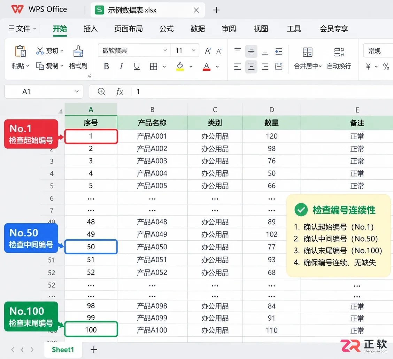Open the font size 11 dropdown

point(193,50)
